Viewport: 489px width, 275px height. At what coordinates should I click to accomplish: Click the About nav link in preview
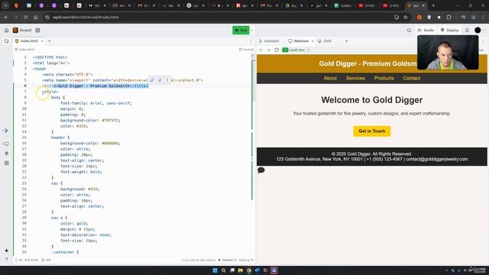[x=330, y=78]
